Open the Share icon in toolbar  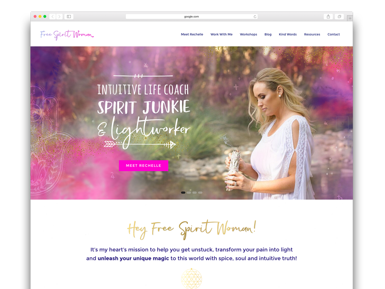[x=328, y=17]
